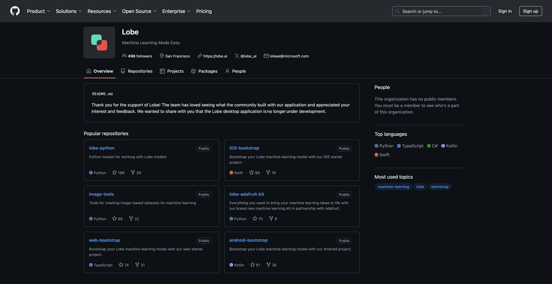Click the fork icon on image-tools
This screenshot has height=284, width=552.
(131, 219)
